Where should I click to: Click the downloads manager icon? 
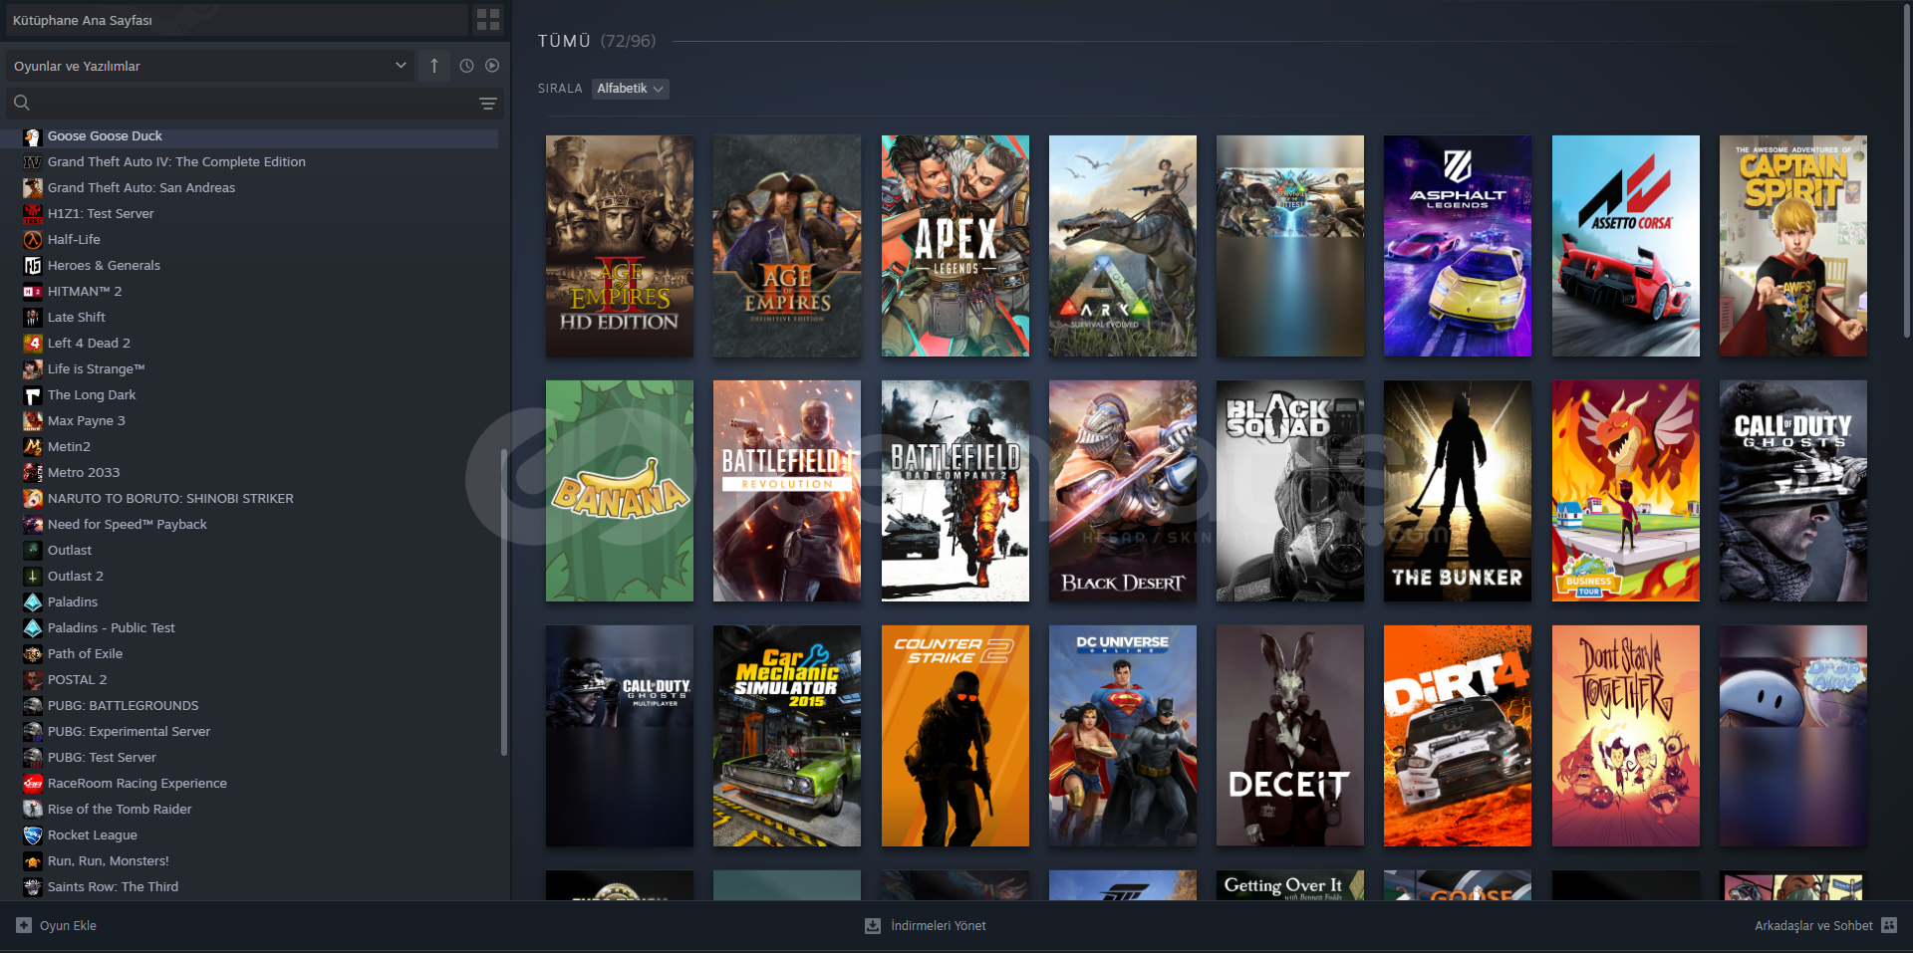click(x=873, y=926)
